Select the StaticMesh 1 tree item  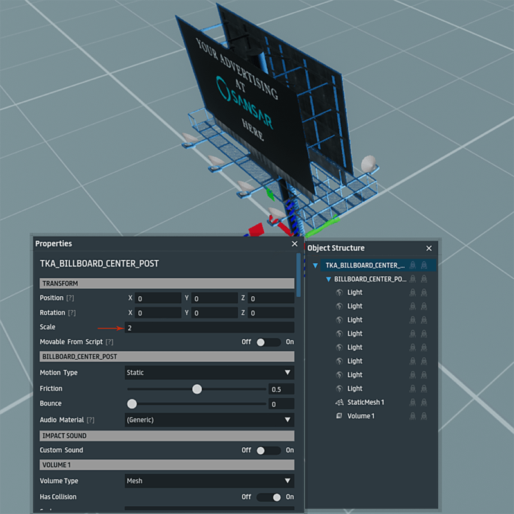point(366,402)
